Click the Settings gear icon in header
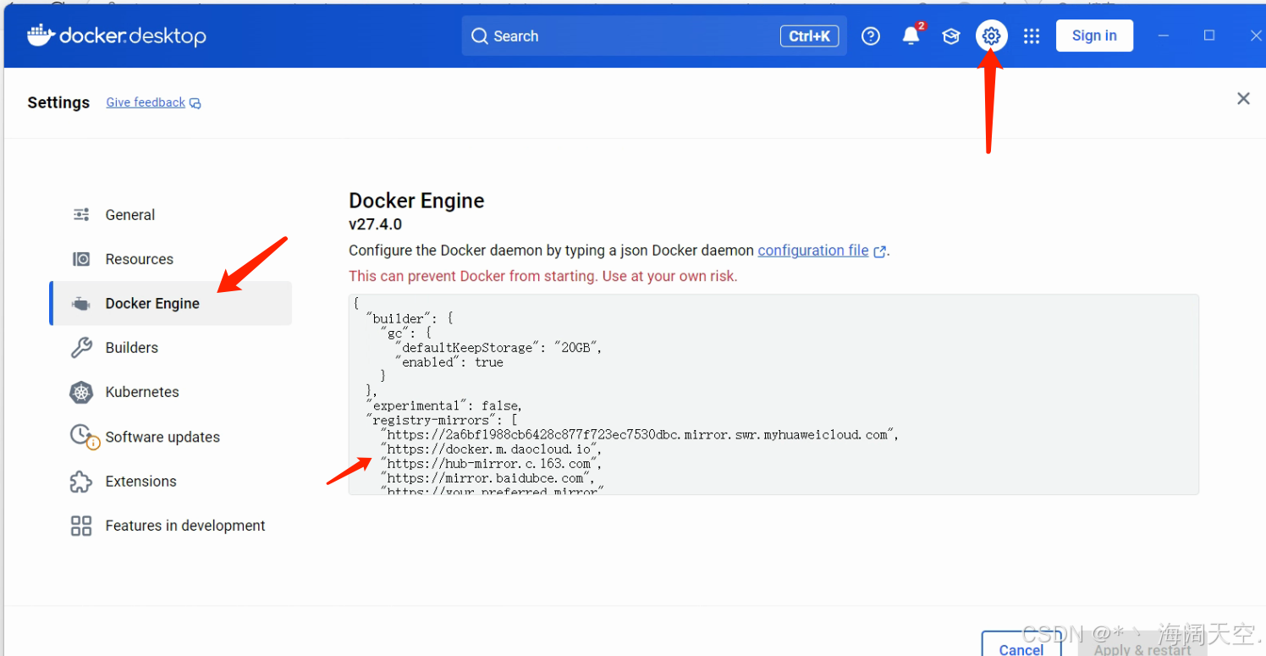This screenshot has height=656, width=1266. click(992, 36)
